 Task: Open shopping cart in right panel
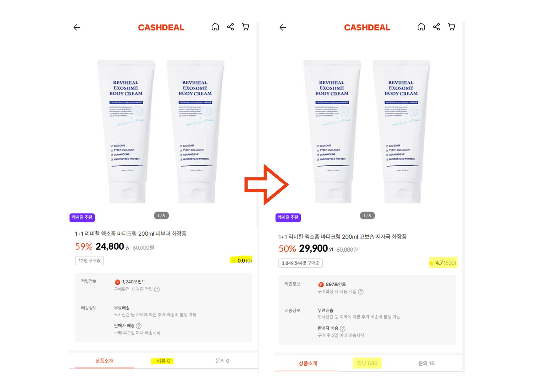[x=452, y=27]
